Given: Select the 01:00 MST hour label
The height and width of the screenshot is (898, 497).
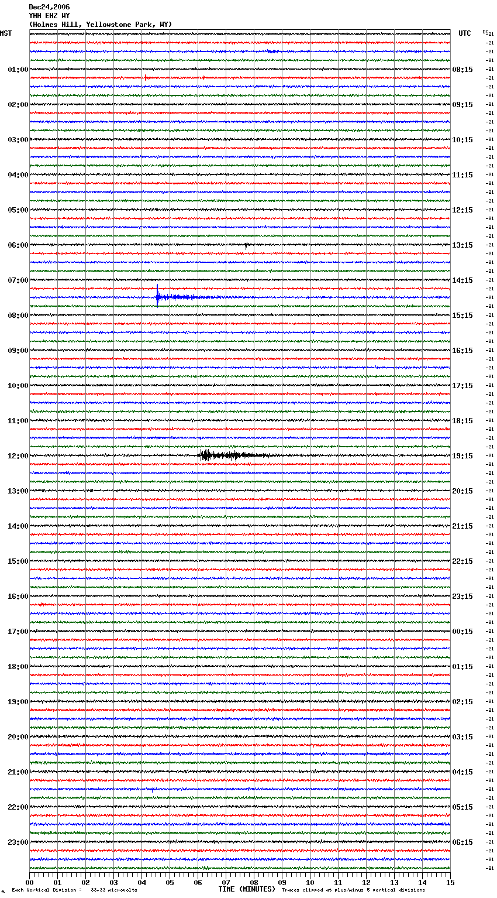Looking at the screenshot, I should 18,70.
